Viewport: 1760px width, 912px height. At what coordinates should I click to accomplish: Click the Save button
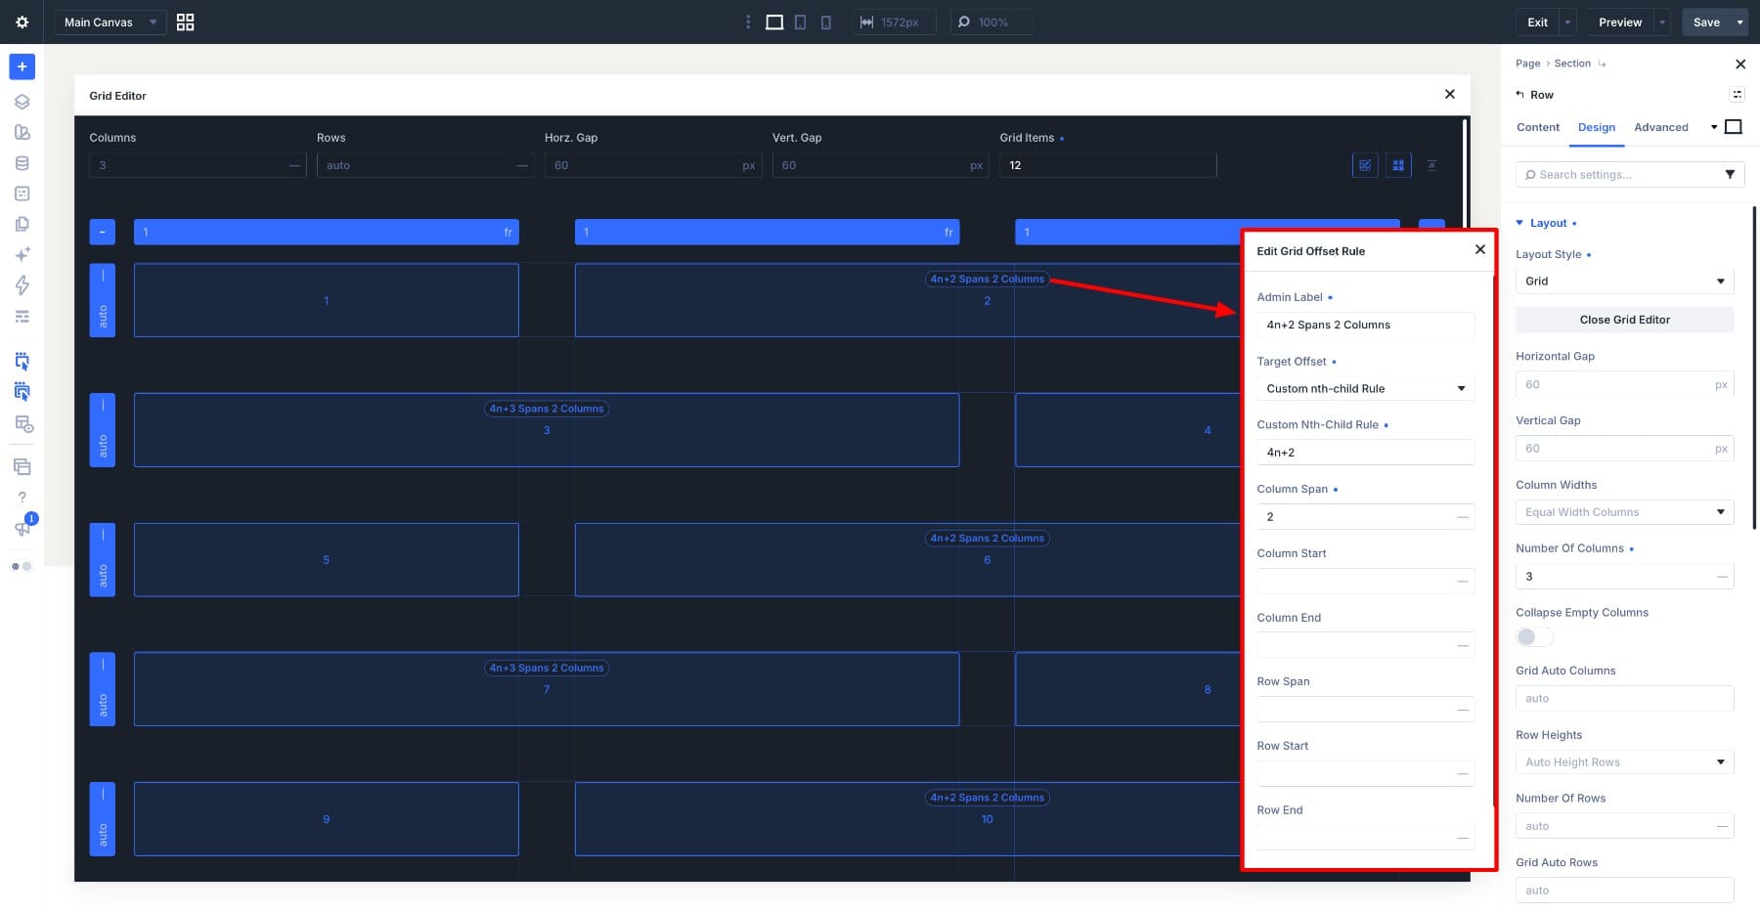(x=1706, y=22)
